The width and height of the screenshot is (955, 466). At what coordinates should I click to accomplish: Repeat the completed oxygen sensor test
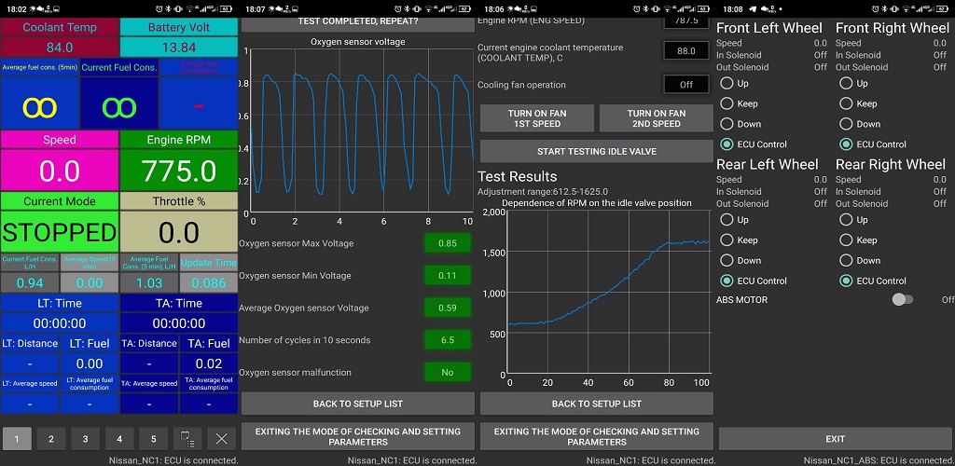click(358, 22)
